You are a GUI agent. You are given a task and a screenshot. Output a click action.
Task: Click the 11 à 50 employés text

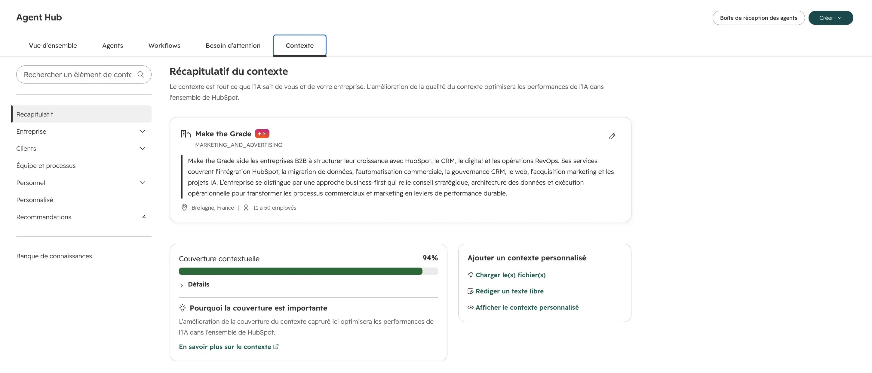[x=275, y=208]
